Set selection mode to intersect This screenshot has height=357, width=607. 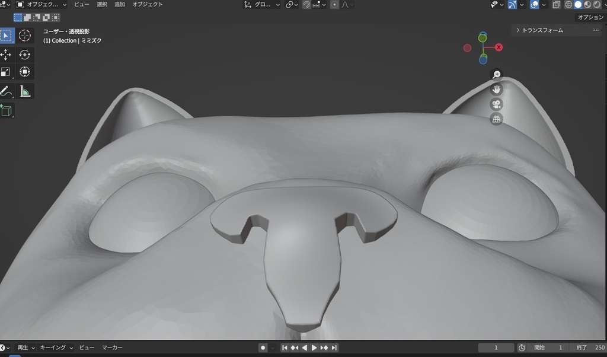56,17
